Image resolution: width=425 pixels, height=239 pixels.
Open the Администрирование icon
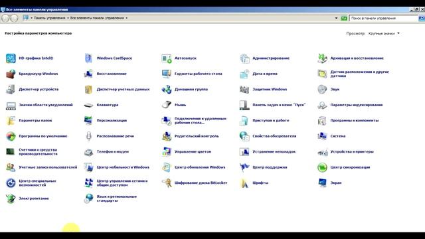(x=244, y=58)
